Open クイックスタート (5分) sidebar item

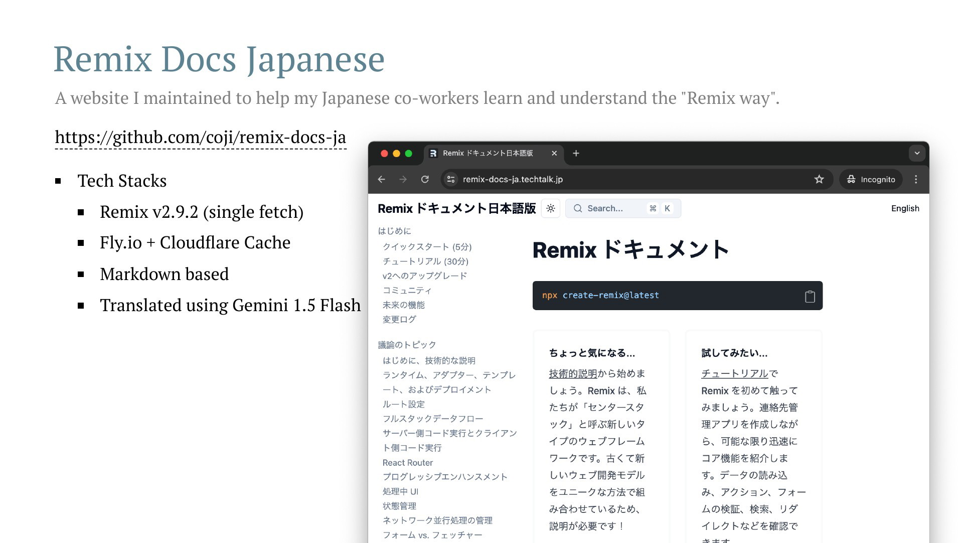[427, 246]
